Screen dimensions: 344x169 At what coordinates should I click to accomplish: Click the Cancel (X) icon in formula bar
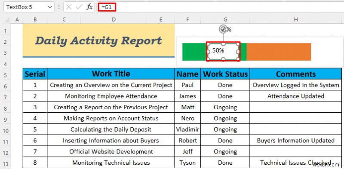point(69,7)
